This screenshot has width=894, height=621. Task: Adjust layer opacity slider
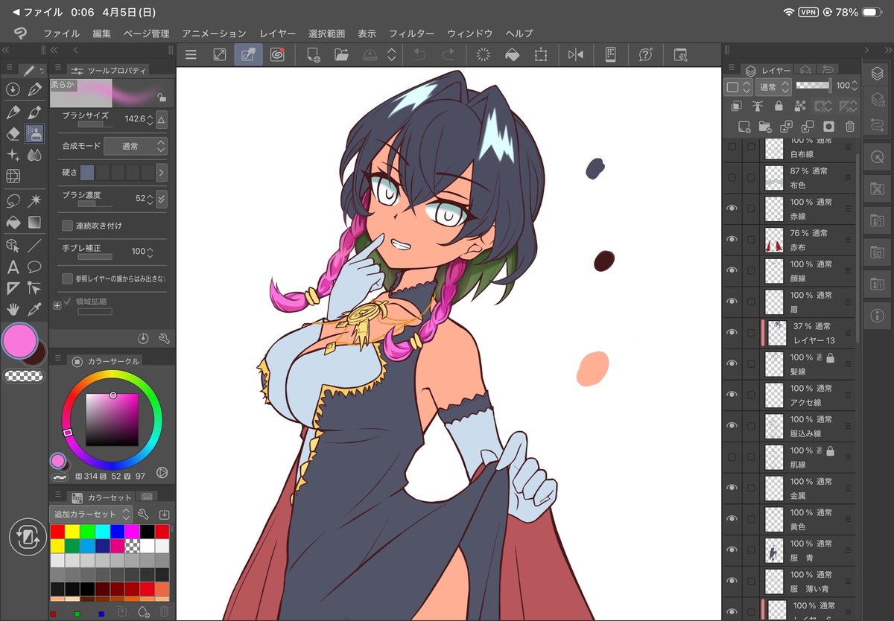coord(813,86)
